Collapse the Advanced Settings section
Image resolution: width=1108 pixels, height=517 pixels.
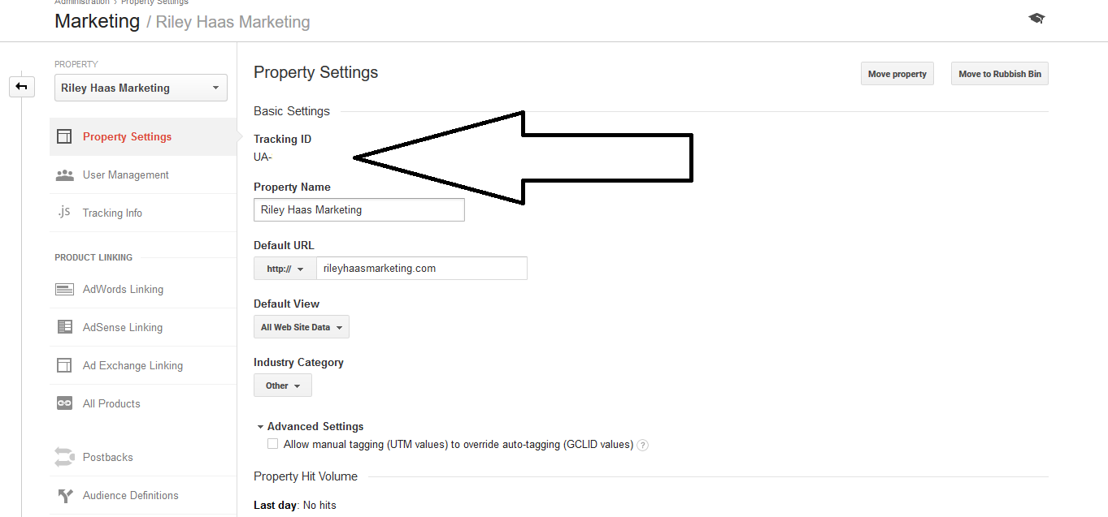[310, 426]
